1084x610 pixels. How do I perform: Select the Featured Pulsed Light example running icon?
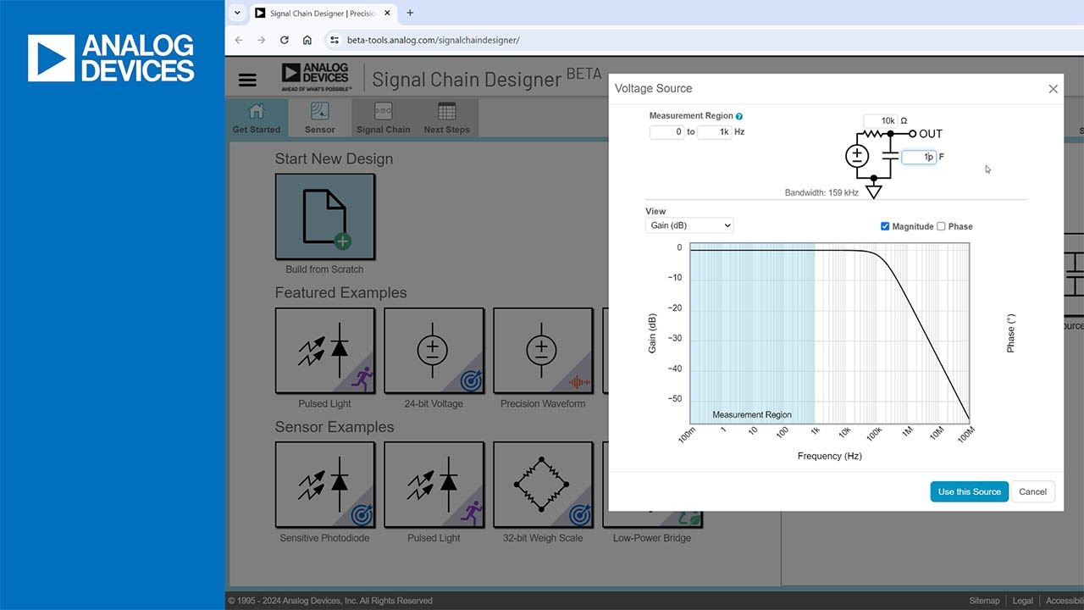[x=362, y=378]
